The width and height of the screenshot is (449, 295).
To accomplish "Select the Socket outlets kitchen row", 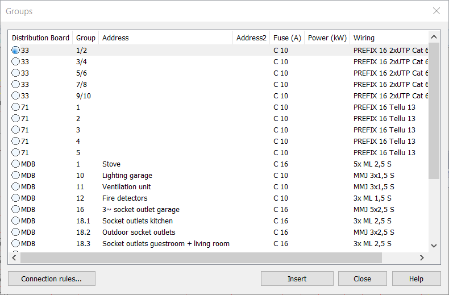I will 138,221.
